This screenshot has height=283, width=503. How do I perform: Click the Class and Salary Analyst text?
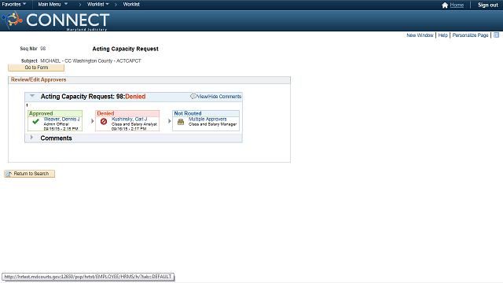tap(134, 124)
